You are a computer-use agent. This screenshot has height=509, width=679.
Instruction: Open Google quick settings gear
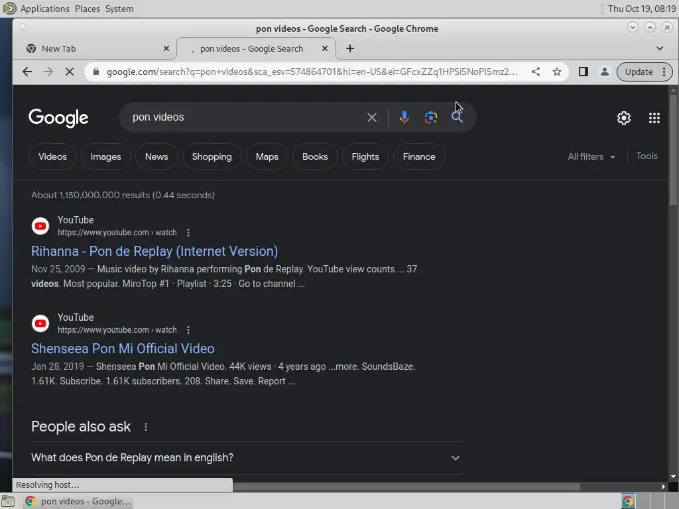[x=623, y=118]
